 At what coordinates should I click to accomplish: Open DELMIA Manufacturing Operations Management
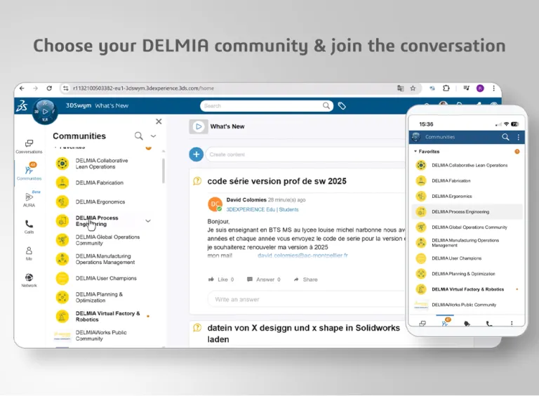click(105, 259)
